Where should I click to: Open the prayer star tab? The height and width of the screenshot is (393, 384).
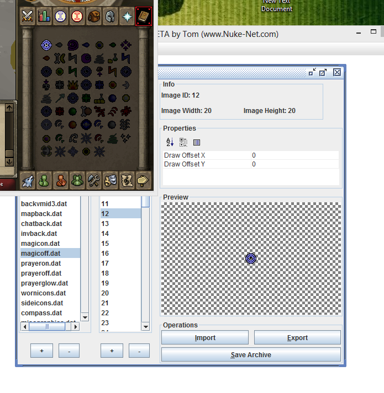point(127,17)
